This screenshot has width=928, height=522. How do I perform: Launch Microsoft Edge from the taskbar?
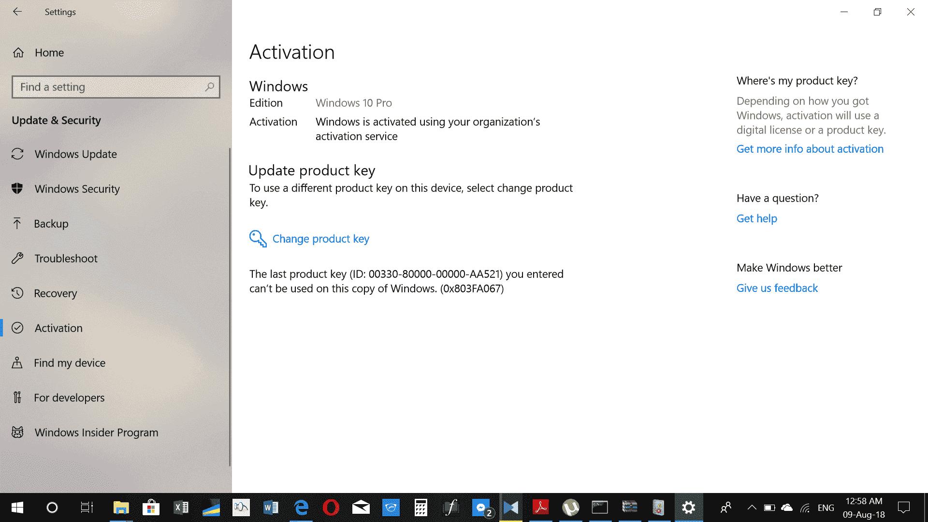pos(301,507)
